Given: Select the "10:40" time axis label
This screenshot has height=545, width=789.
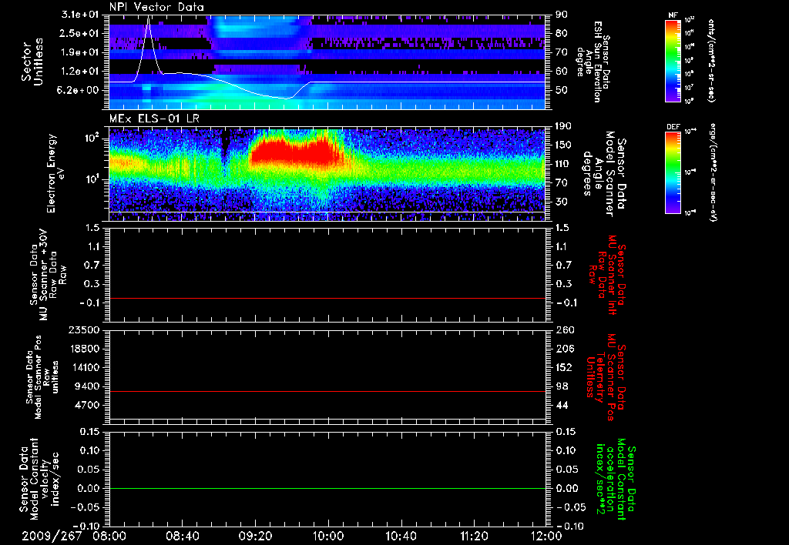Looking at the screenshot, I should (401, 536).
